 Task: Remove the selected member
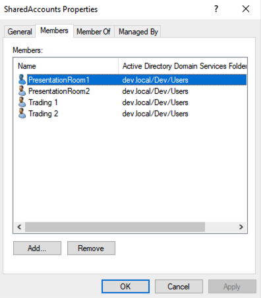tap(91, 248)
